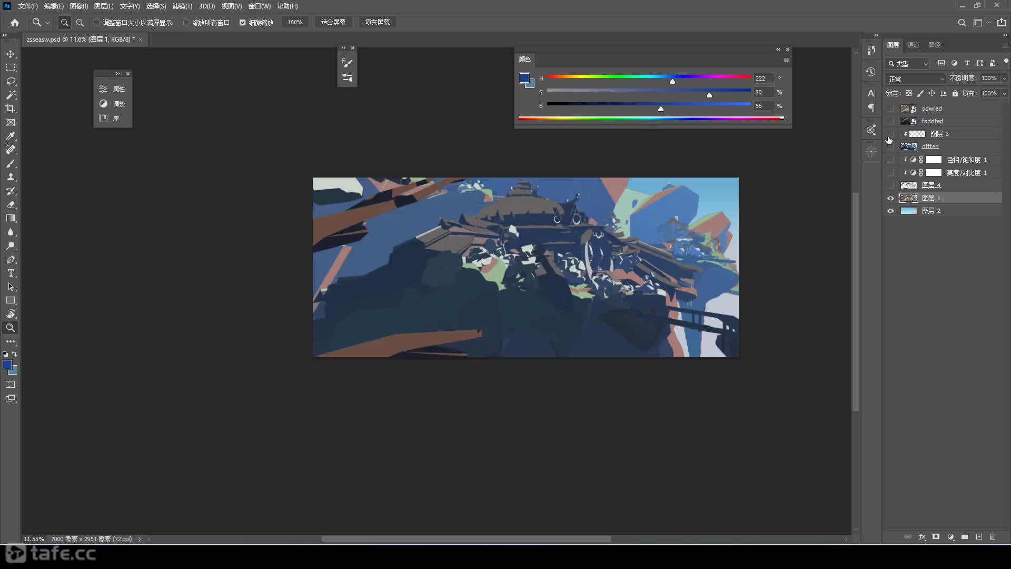Open the blend mode 正常 dropdown
The image size is (1011, 569).
point(916,79)
